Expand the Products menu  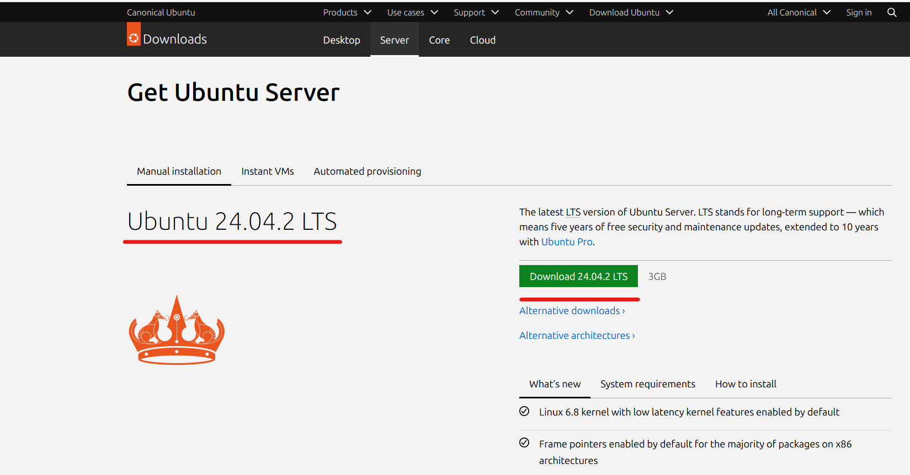(x=347, y=12)
